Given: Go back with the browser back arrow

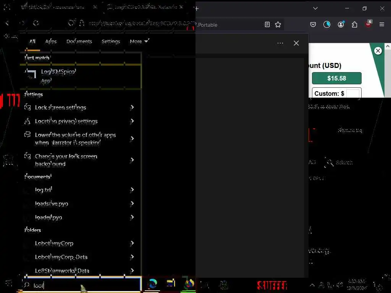Looking at the screenshot, I should tap(7, 23).
